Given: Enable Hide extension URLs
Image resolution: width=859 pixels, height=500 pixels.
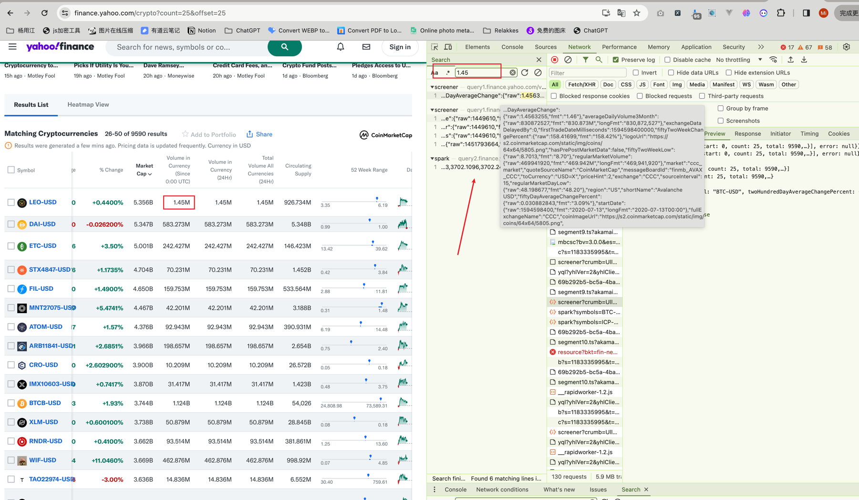Looking at the screenshot, I should [729, 72].
